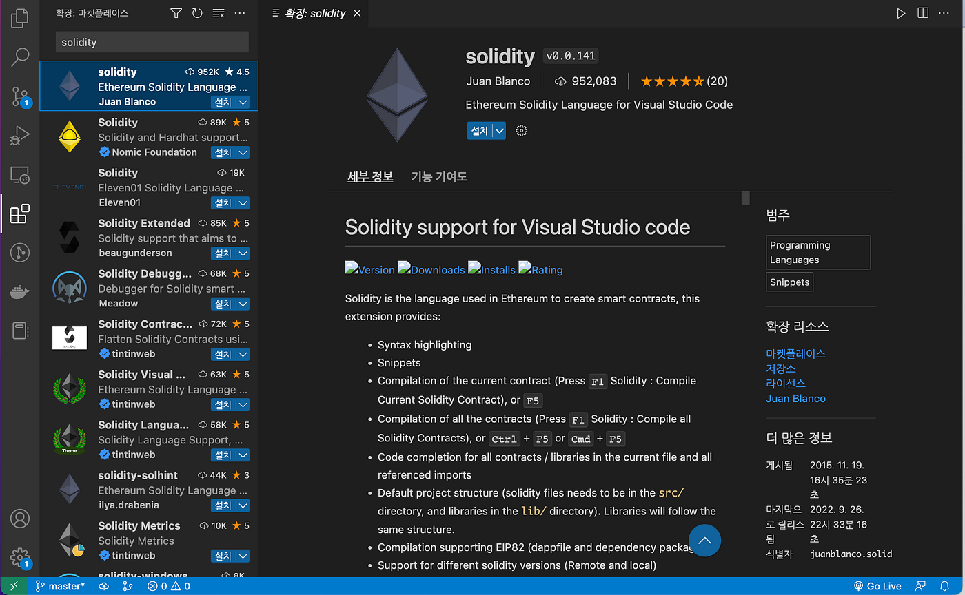
Task: Open install dropdown for Solidity Contract Flattener
Action: [243, 355]
